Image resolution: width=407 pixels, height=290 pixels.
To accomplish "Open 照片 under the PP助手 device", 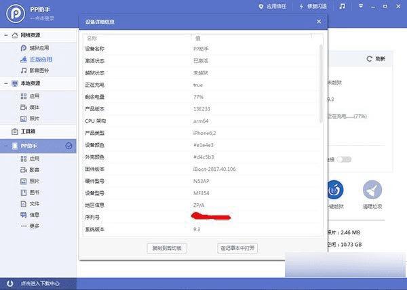I will [x=30, y=181].
